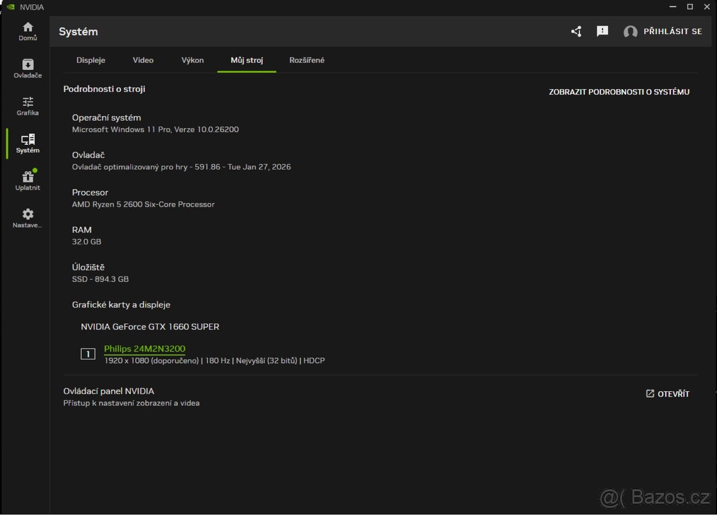Open the Ovladače drivers section
Image resolution: width=717 pixels, height=515 pixels.
tap(27, 68)
